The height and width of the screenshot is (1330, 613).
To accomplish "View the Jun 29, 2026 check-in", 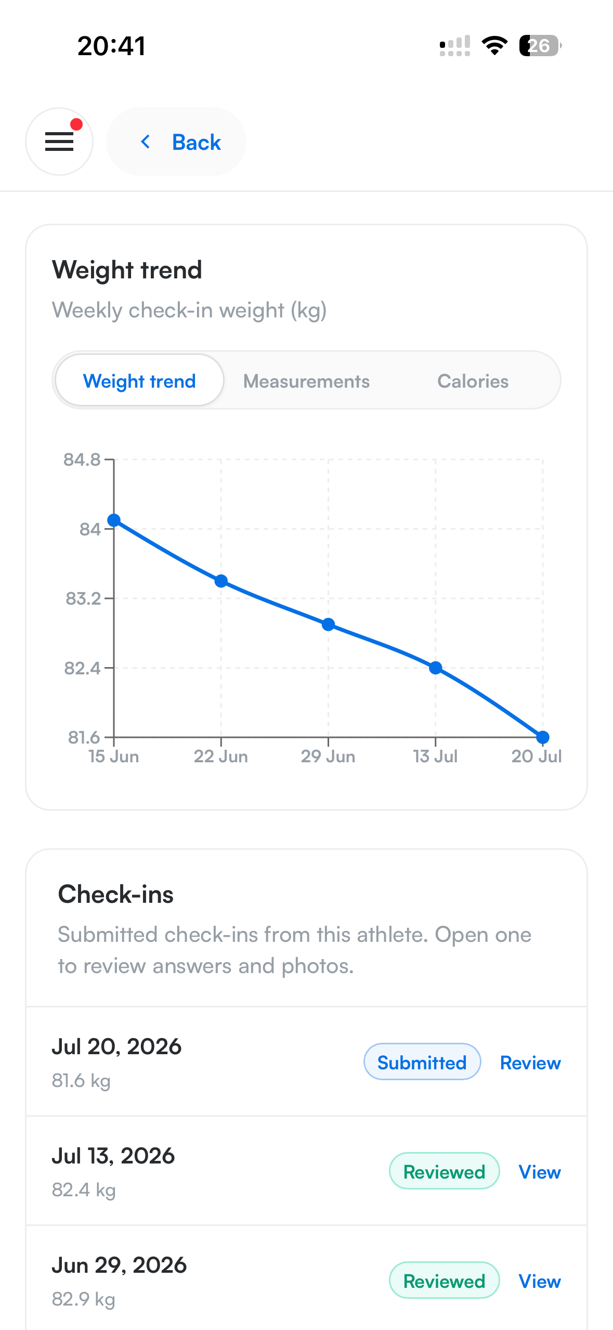I will [540, 1281].
